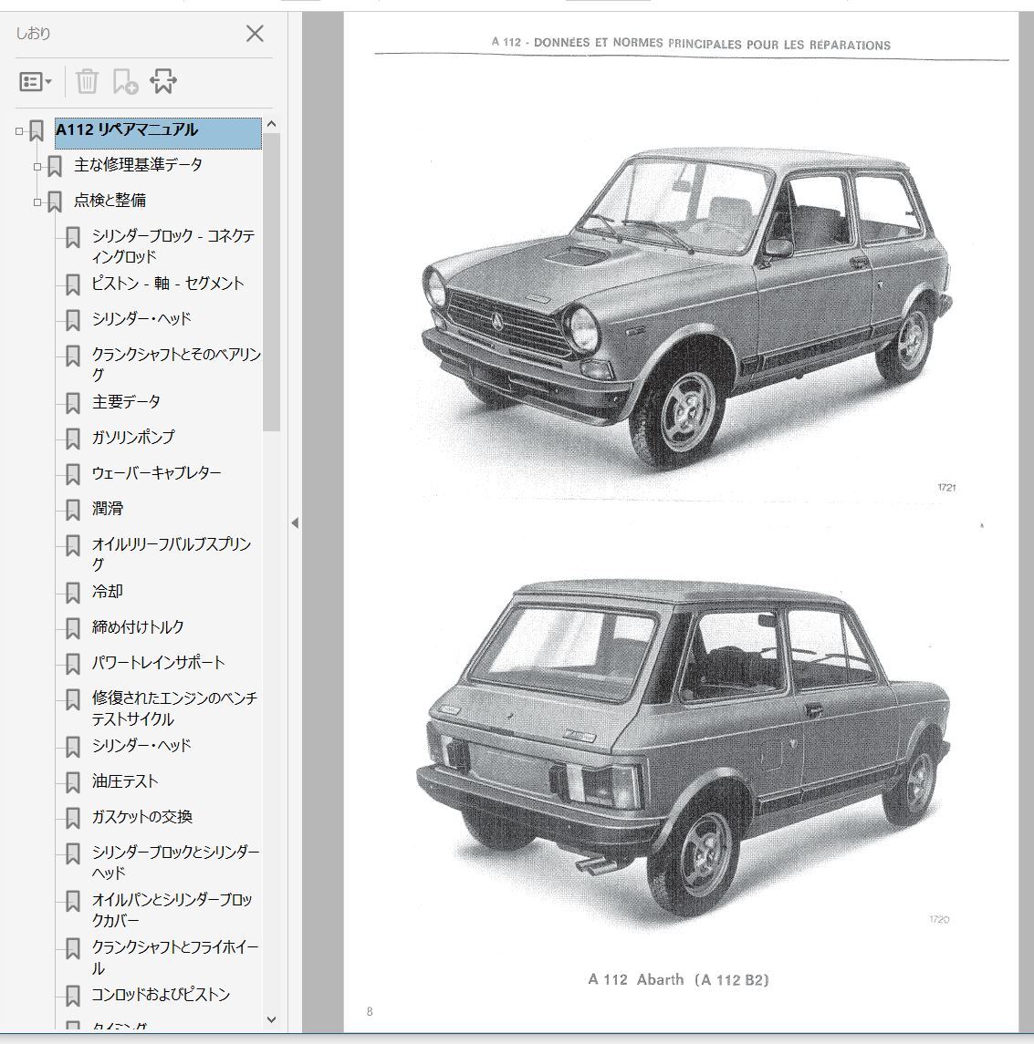Open the bookmark options dropdown menu
The height and width of the screenshot is (1044, 1034).
35,82
